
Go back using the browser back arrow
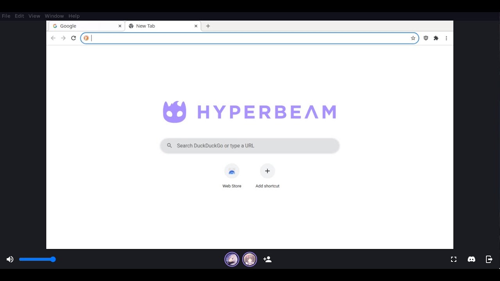tap(53, 38)
